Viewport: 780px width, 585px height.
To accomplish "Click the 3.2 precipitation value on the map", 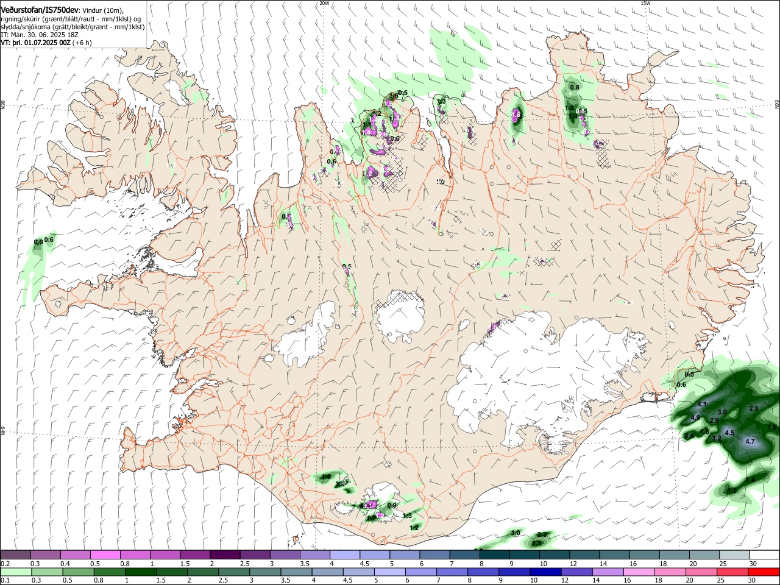I will pyautogui.click(x=717, y=438).
